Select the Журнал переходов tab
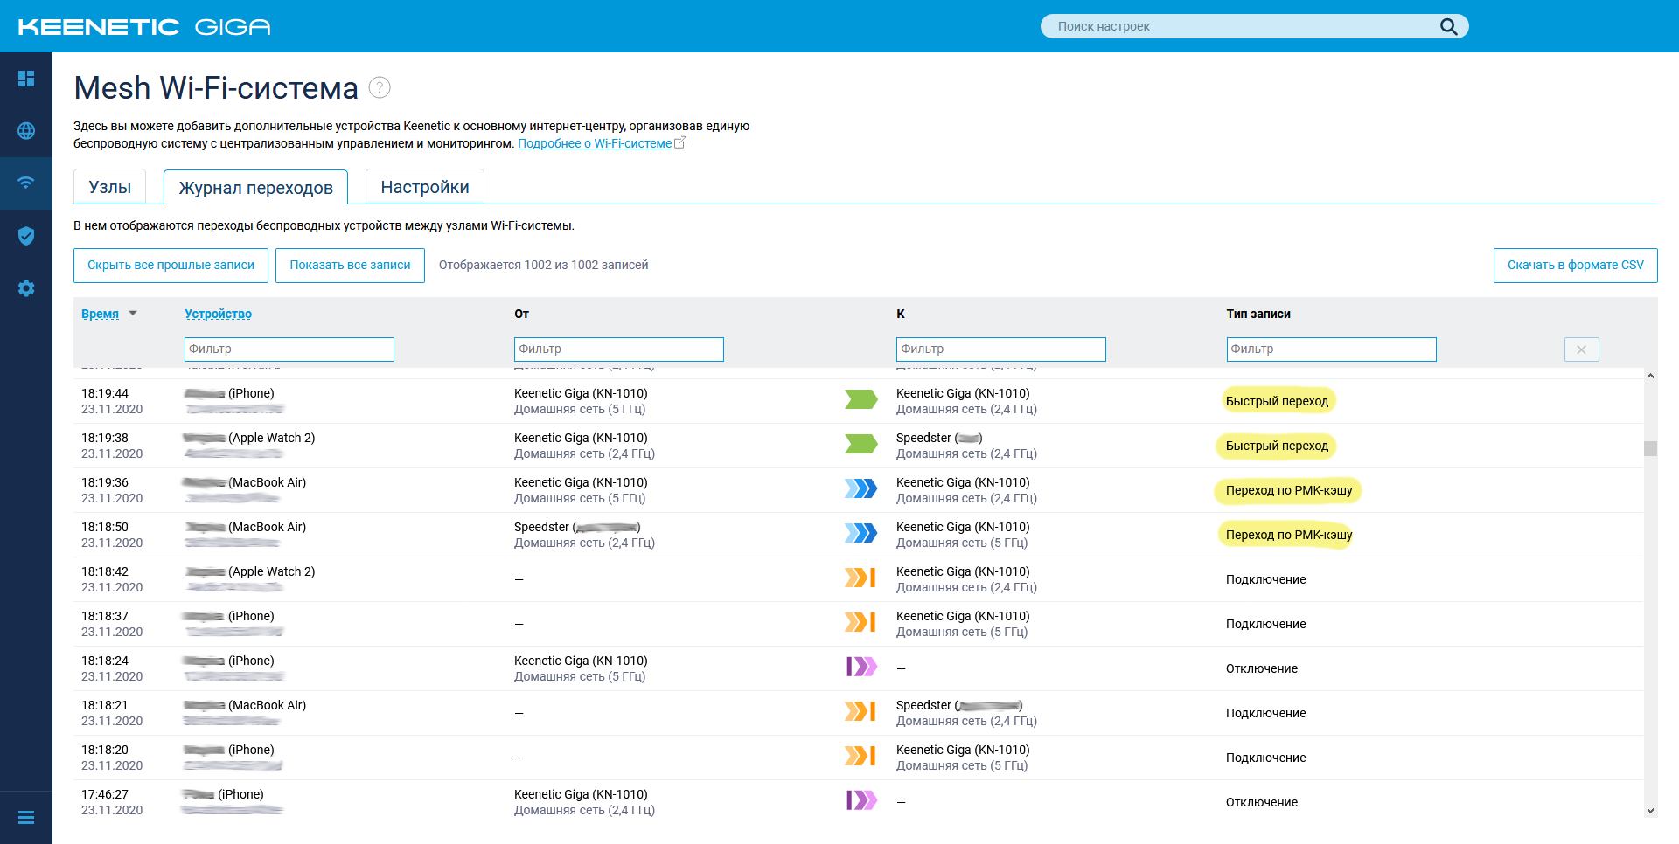The width and height of the screenshot is (1679, 844). (255, 188)
